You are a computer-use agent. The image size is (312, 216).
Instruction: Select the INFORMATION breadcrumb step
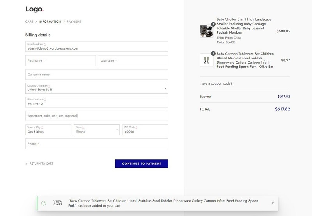pos(50,21)
